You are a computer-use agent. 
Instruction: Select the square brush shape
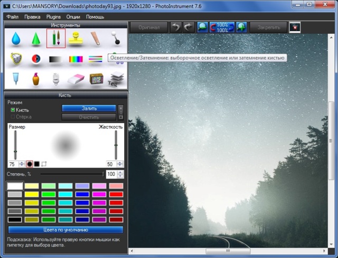[x=37, y=164]
